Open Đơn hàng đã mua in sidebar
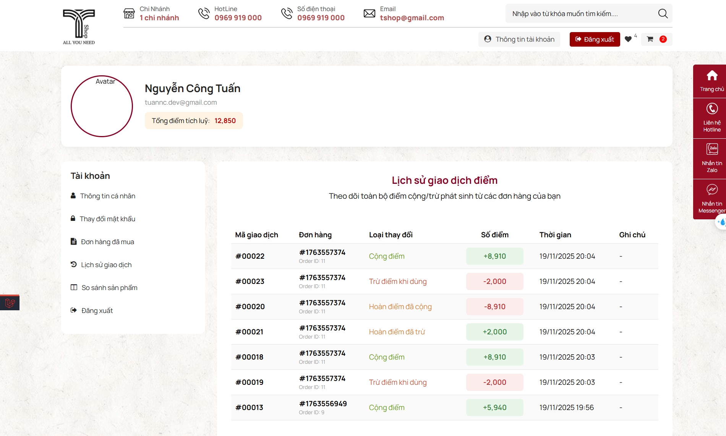 (107, 242)
